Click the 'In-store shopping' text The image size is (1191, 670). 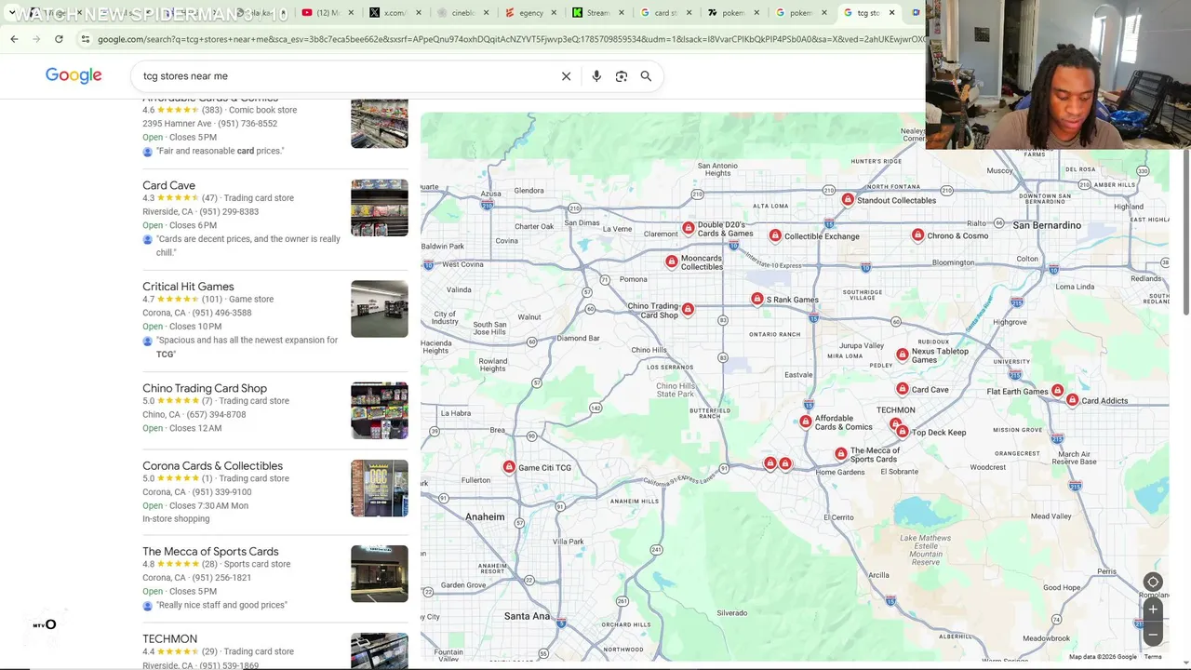[176, 518]
